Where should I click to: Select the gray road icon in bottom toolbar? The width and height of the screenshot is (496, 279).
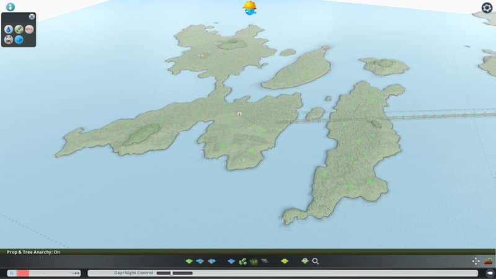point(265,261)
